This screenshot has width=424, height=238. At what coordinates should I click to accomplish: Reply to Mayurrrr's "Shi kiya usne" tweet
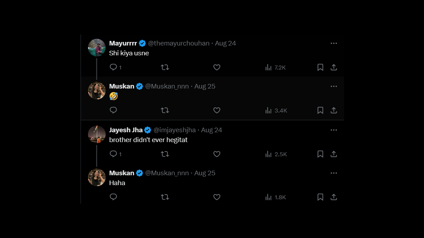pos(113,67)
